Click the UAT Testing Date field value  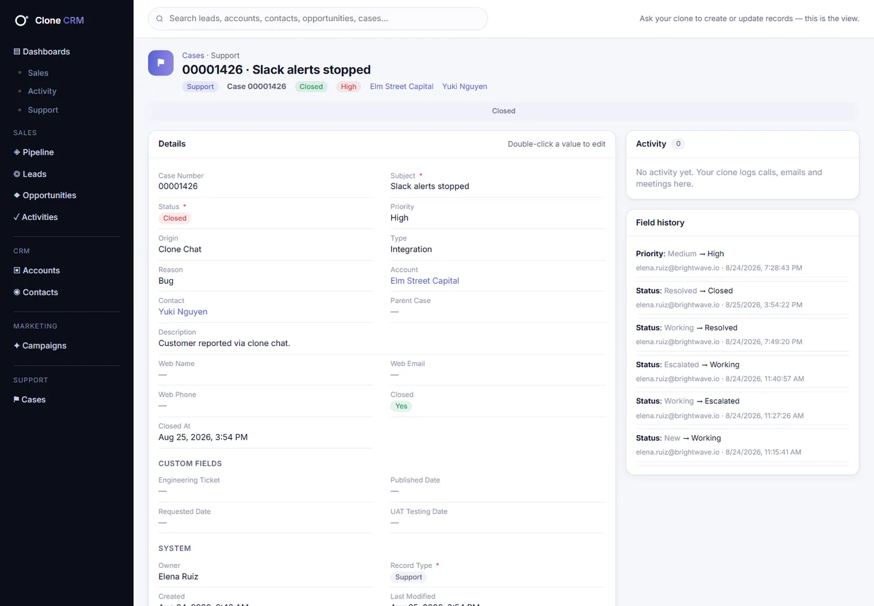[395, 522]
